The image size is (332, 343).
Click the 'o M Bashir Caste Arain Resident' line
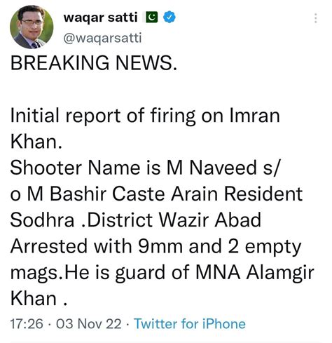pos(156,194)
